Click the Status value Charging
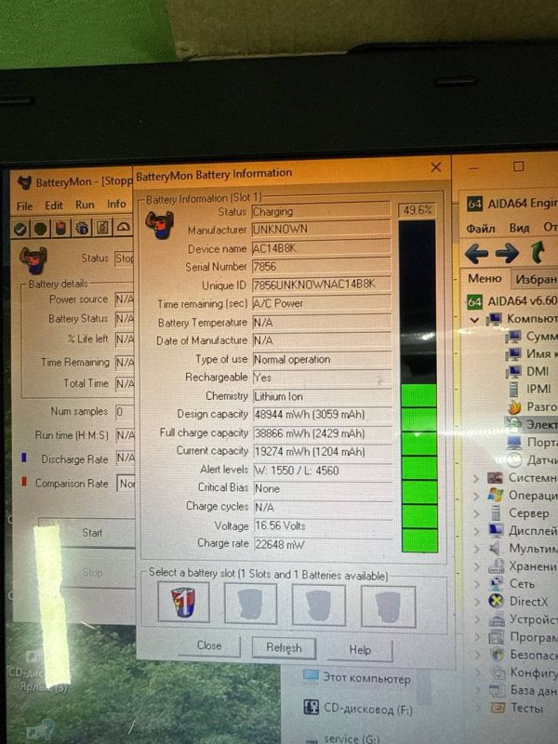The height and width of the screenshot is (744, 558). coord(321,211)
